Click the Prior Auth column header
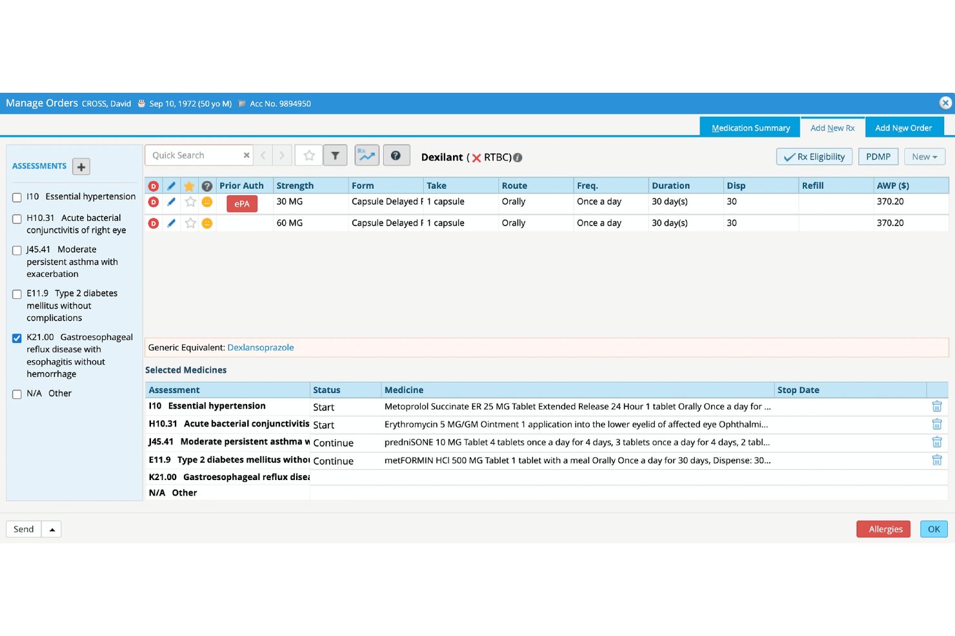 pyautogui.click(x=244, y=186)
